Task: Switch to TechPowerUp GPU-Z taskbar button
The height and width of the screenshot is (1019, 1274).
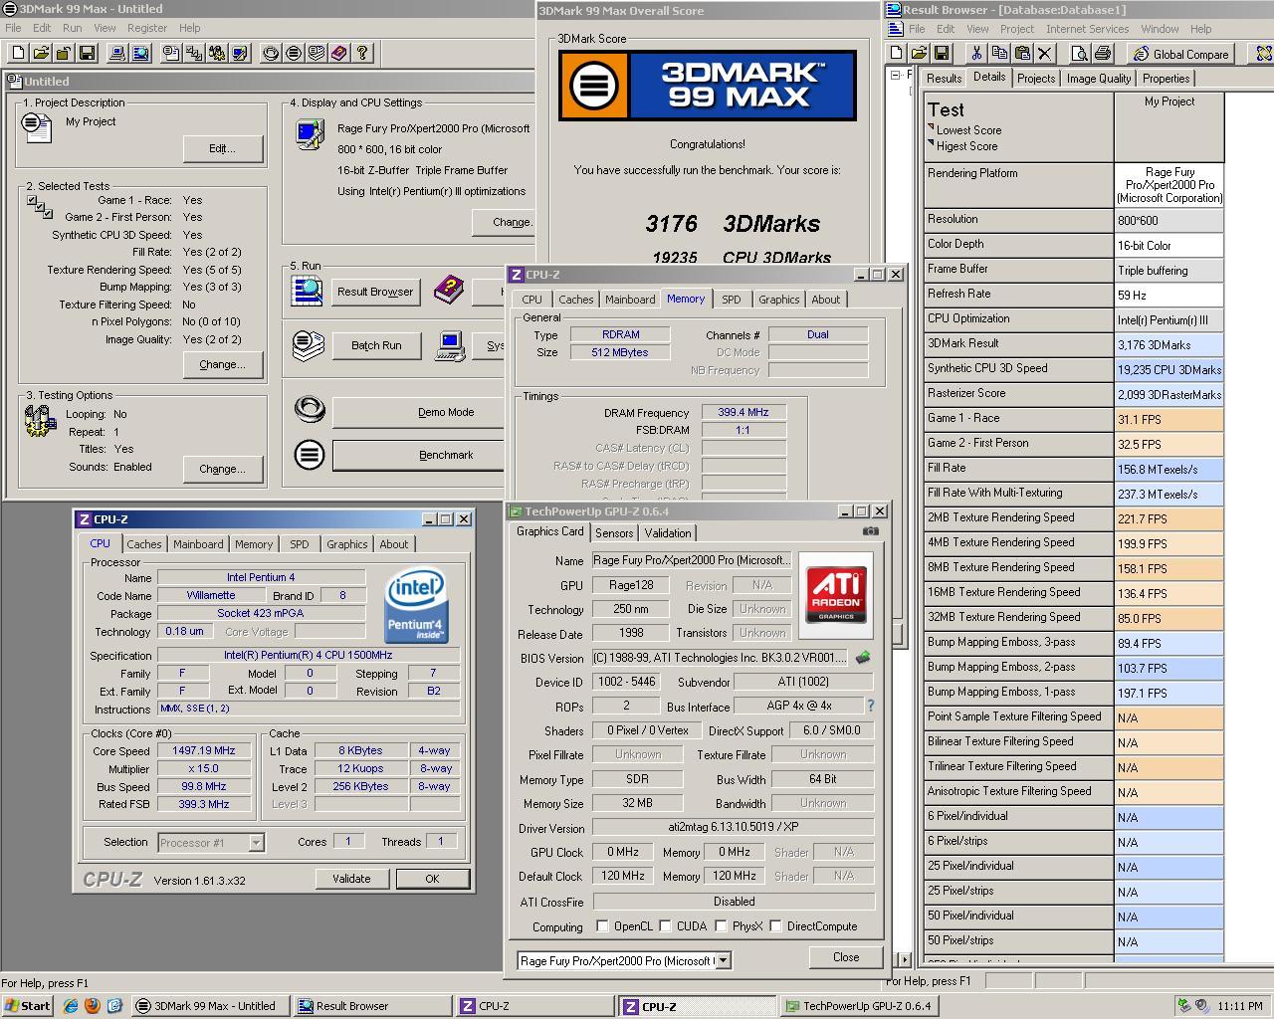Action: (x=859, y=1006)
